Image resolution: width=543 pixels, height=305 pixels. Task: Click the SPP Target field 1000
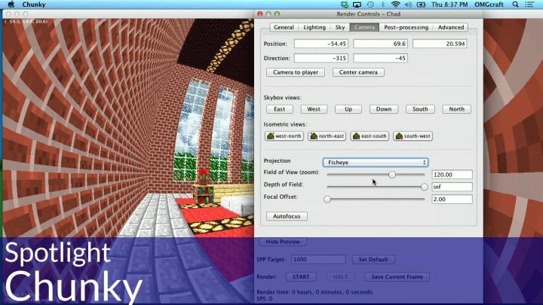[x=318, y=259]
